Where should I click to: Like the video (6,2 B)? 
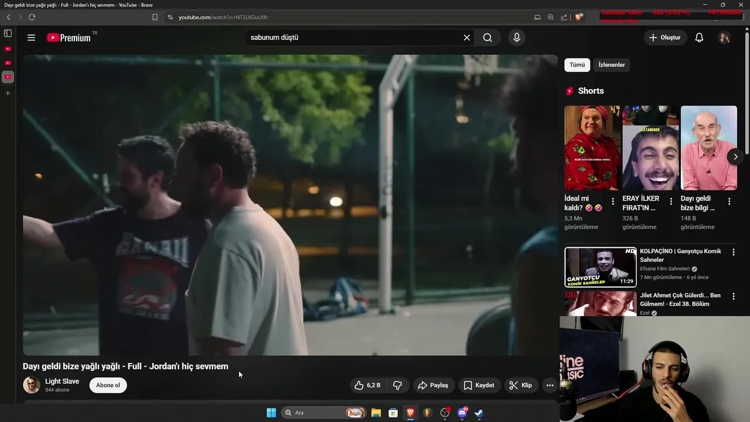367,385
